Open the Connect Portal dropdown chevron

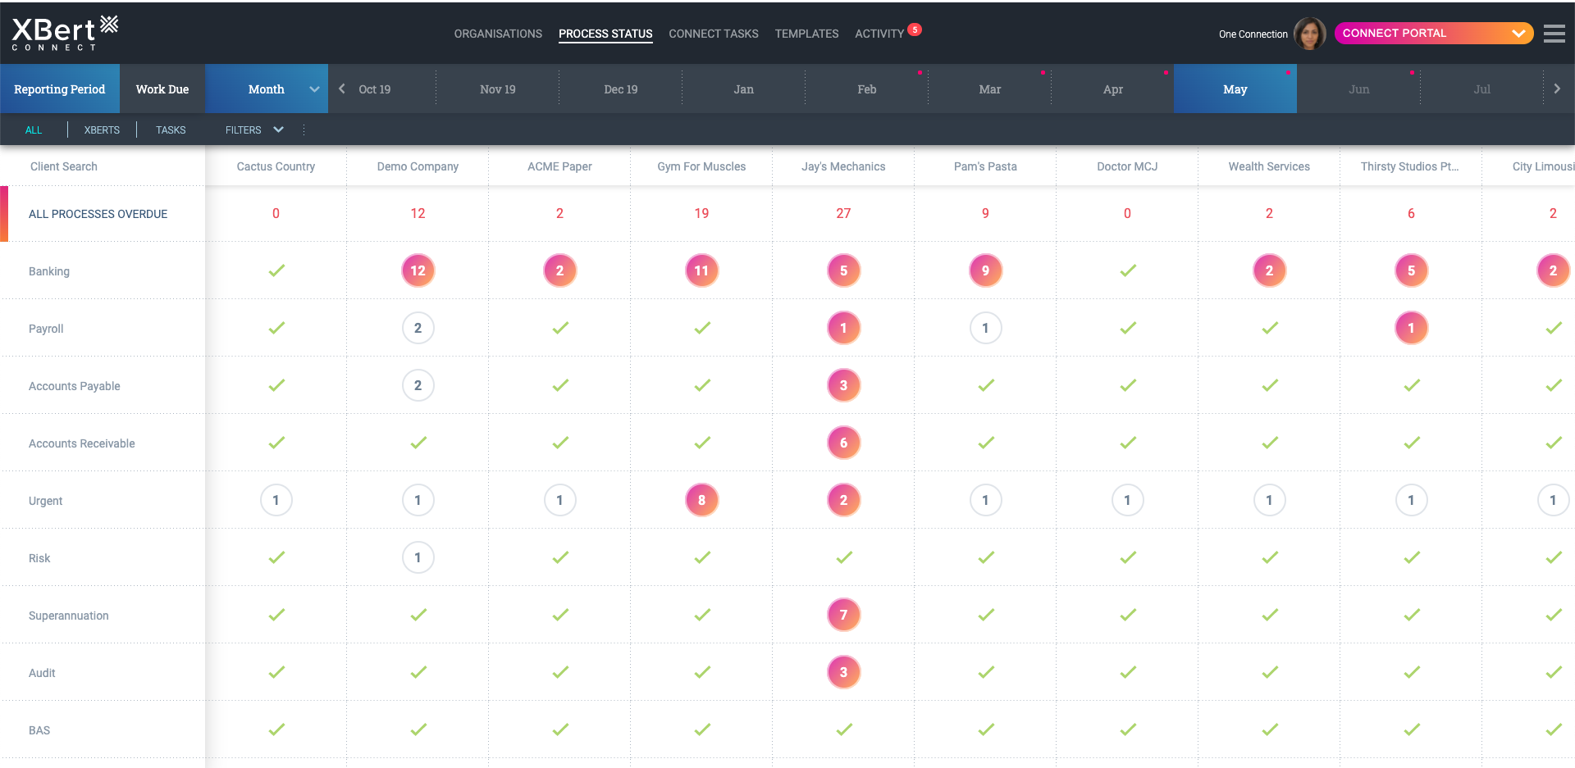click(x=1517, y=33)
